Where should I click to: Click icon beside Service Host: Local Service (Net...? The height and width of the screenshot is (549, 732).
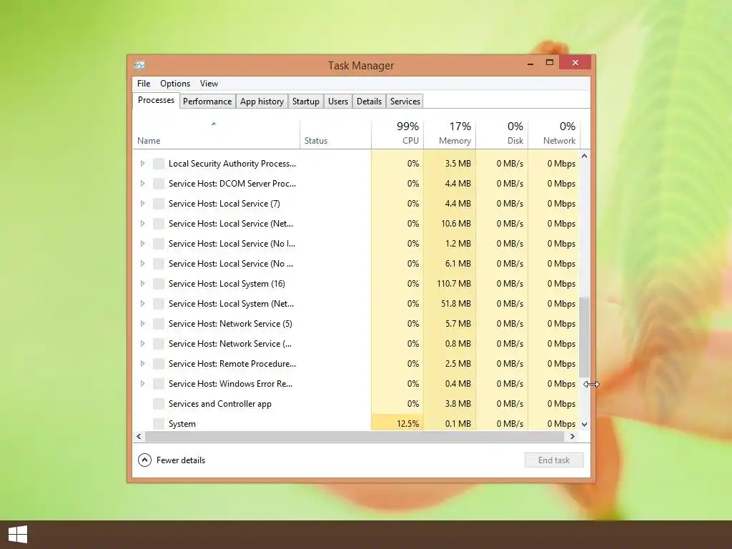point(159,224)
